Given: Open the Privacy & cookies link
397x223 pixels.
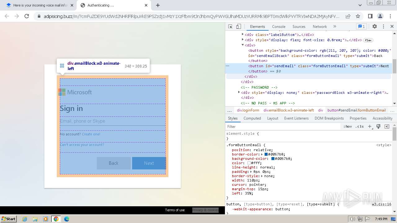Looking at the screenshot, I should click(x=205, y=210).
